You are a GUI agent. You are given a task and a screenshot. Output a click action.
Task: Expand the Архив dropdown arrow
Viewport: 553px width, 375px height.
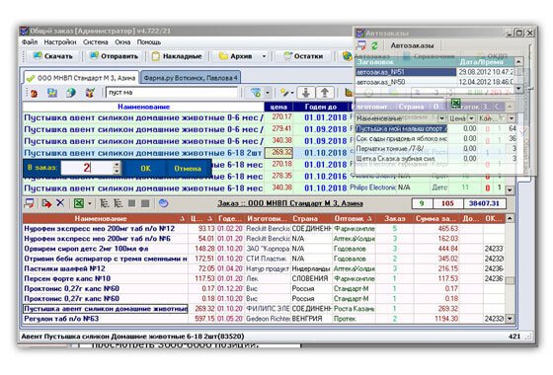[264, 56]
